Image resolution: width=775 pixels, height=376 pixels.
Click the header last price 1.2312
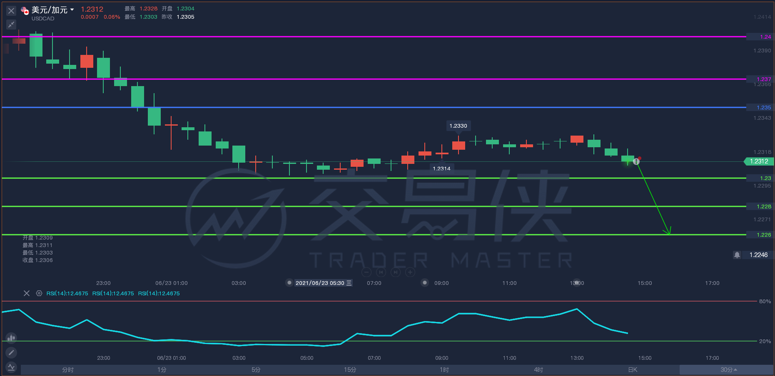[x=92, y=9]
